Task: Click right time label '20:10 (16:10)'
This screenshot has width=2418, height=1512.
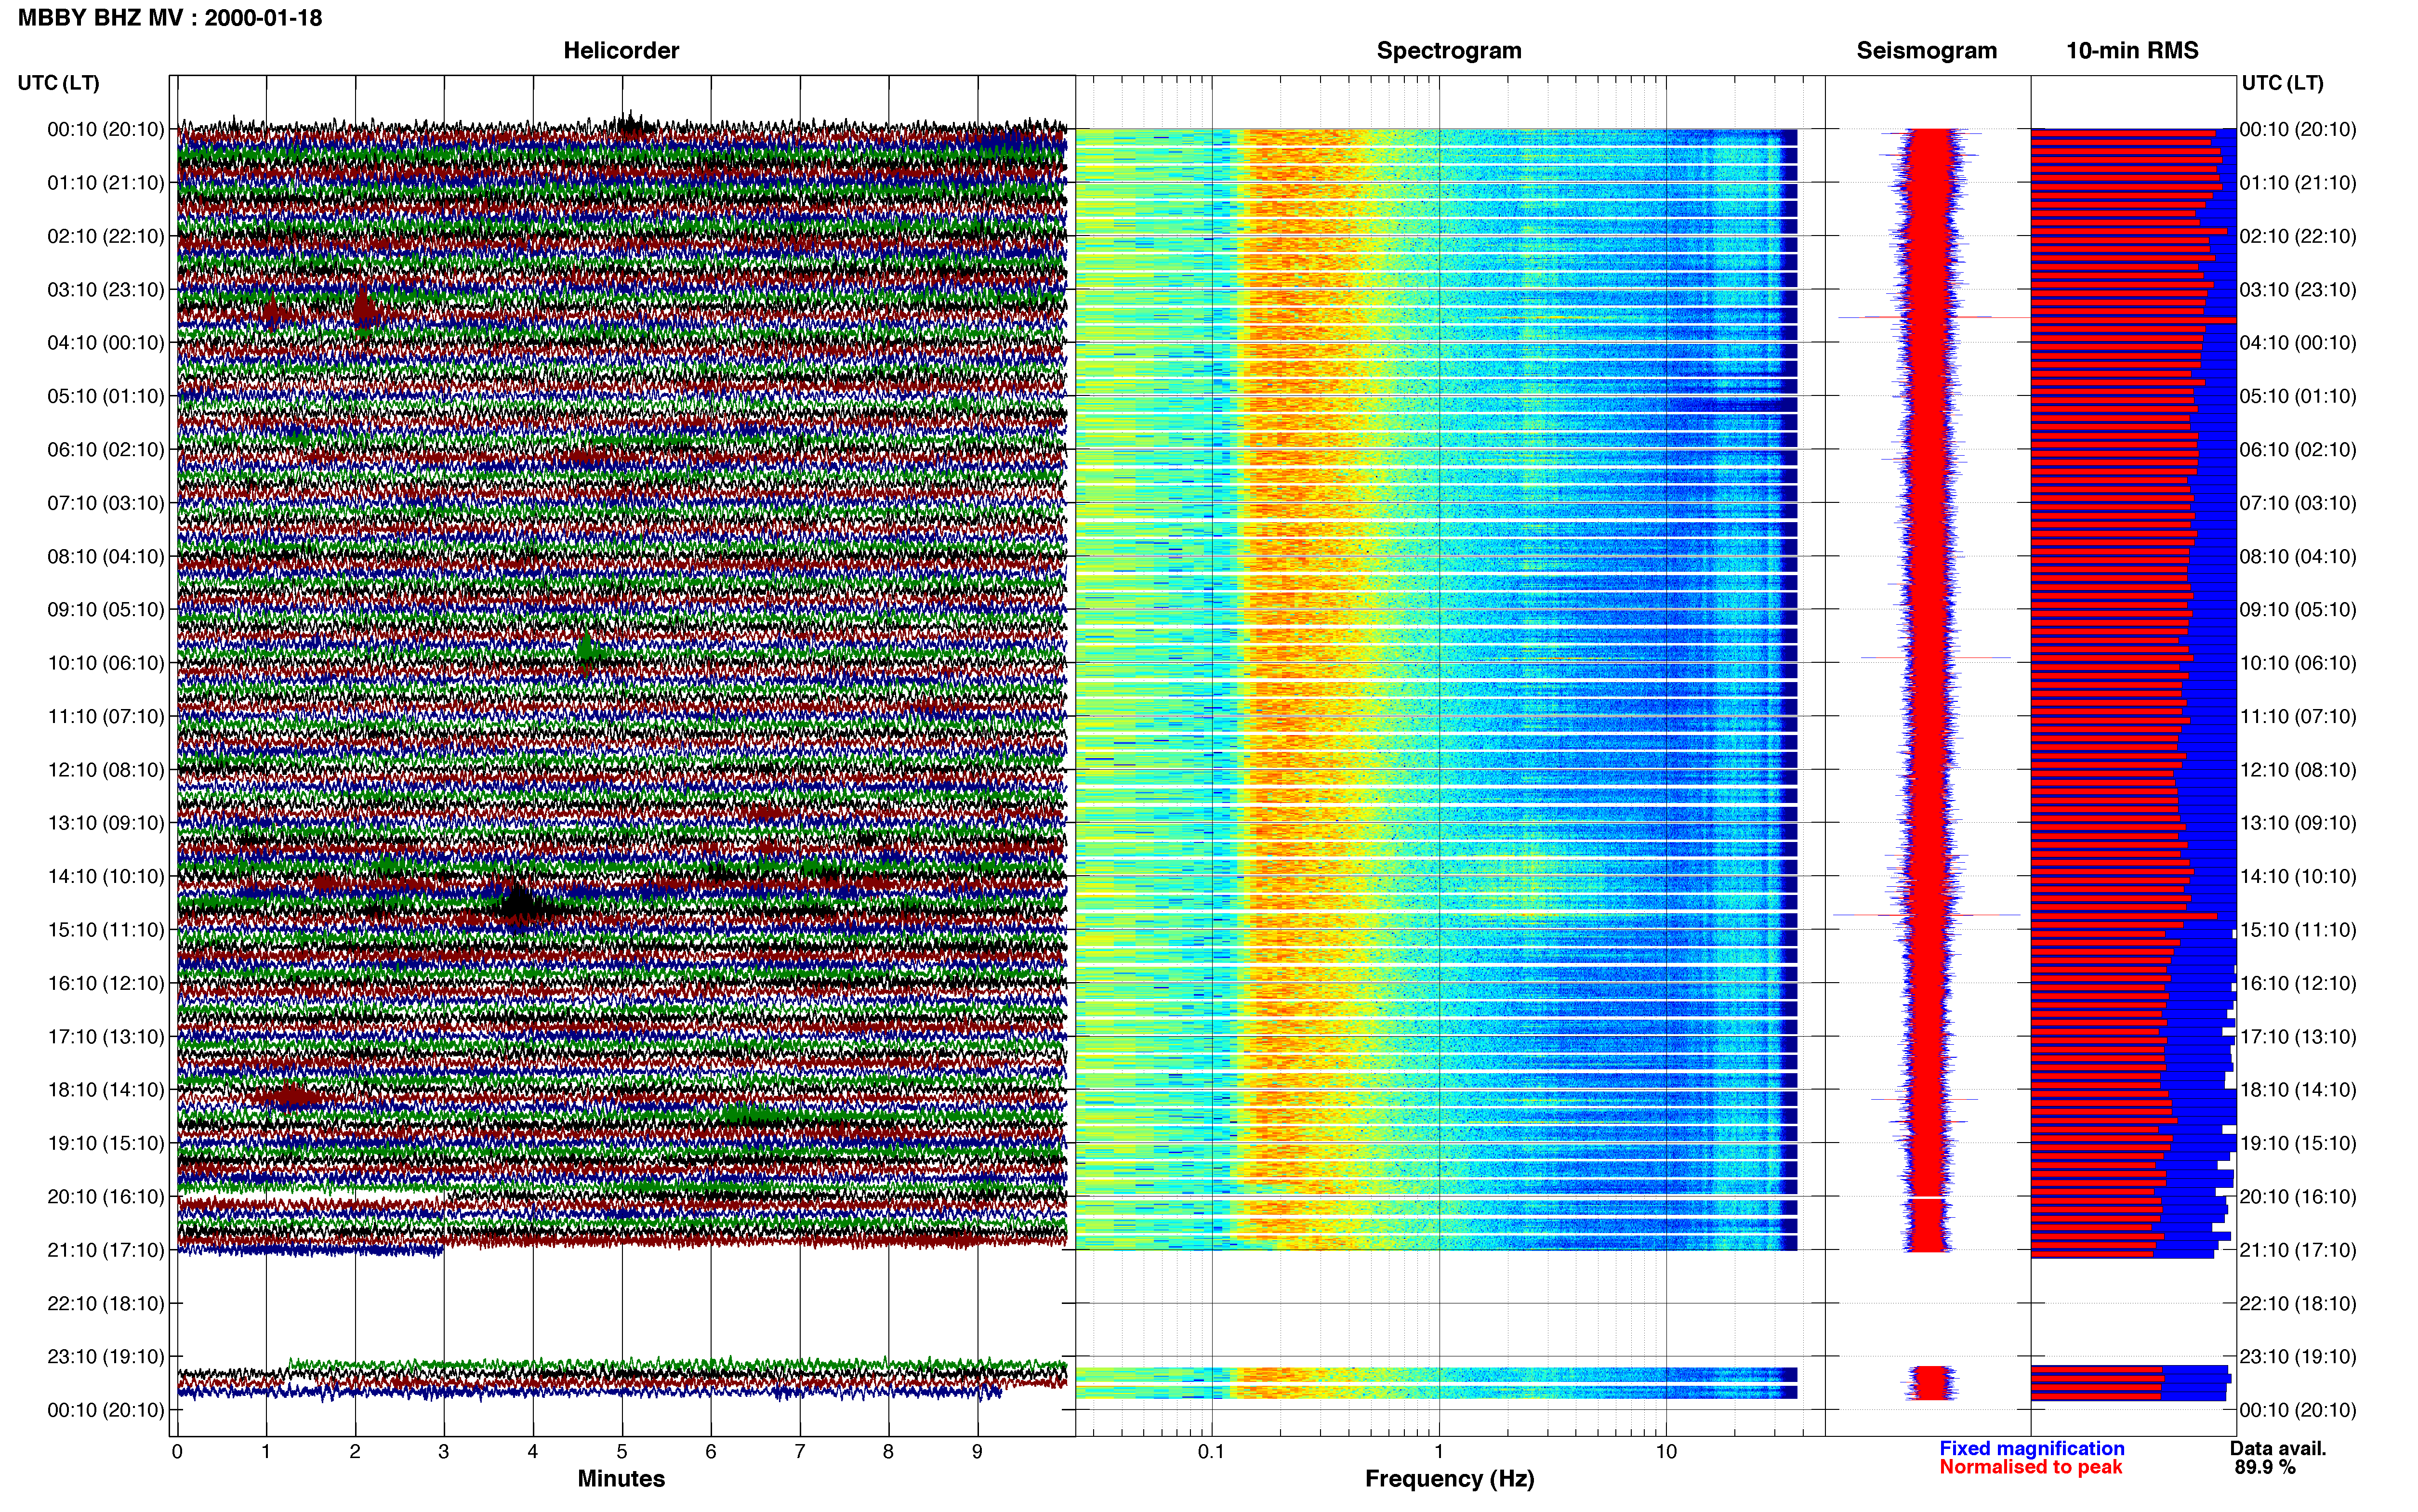Action: point(2298,1196)
